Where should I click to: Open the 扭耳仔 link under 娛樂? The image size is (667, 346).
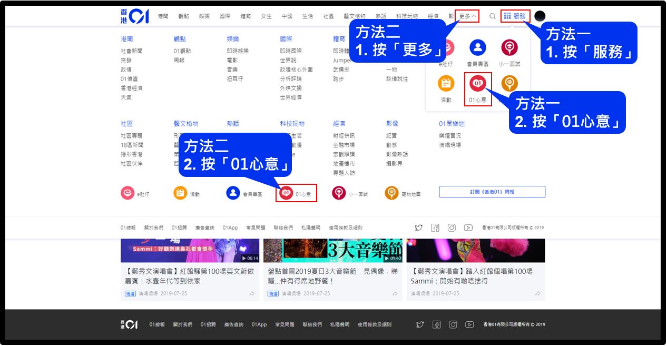pos(235,79)
